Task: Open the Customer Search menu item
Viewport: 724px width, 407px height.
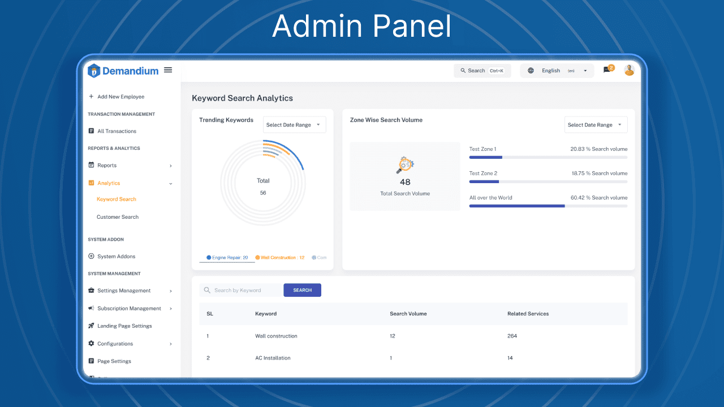Action: 118,217
